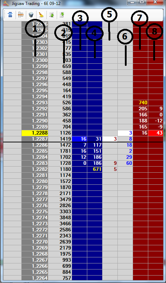This screenshot has height=283, width=166.
Task: Click volume value 3479
Action: point(60,199)
